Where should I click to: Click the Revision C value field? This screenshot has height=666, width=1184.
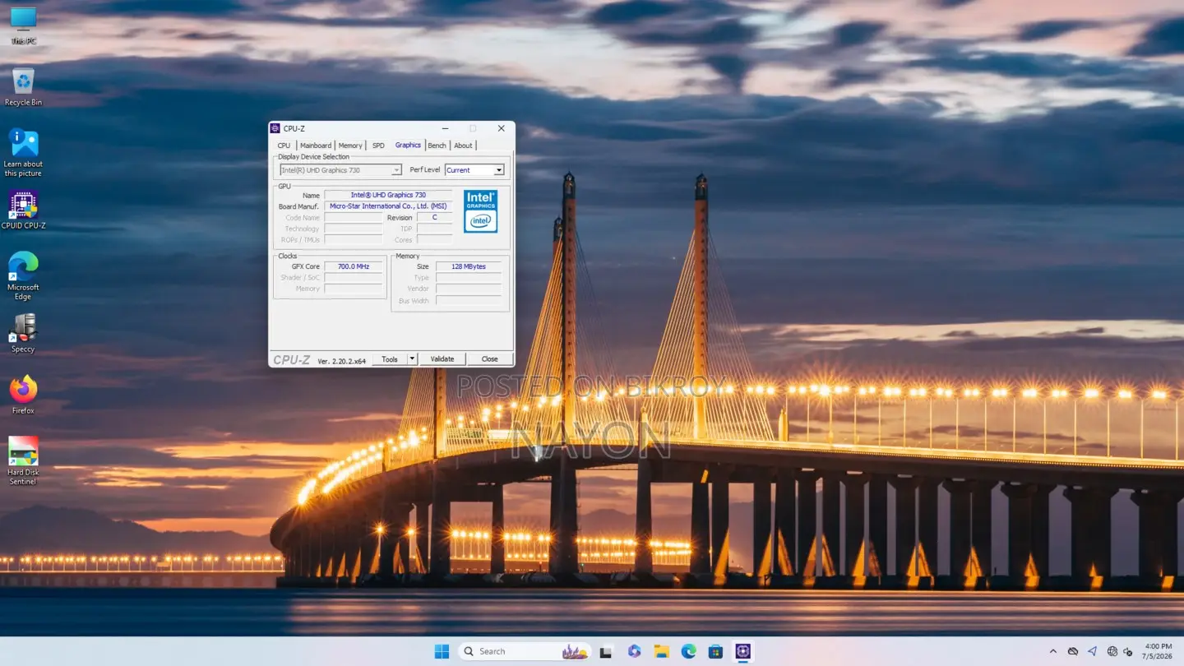tap(435, 218)
